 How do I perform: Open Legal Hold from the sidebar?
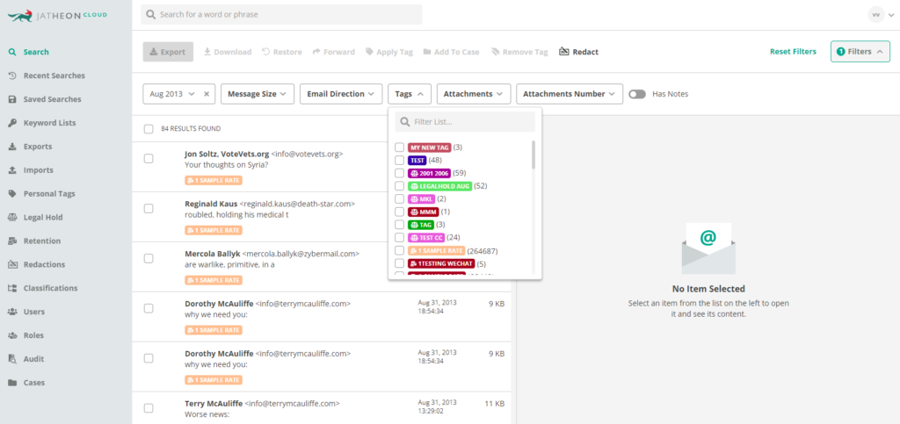43,217
